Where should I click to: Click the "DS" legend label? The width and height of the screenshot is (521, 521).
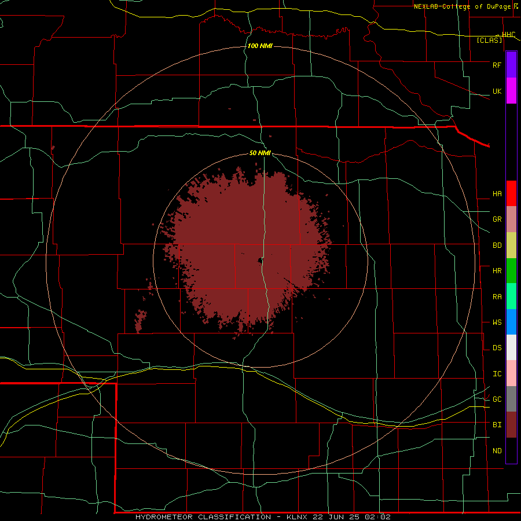pyautogui.click(x=497, y=348)
